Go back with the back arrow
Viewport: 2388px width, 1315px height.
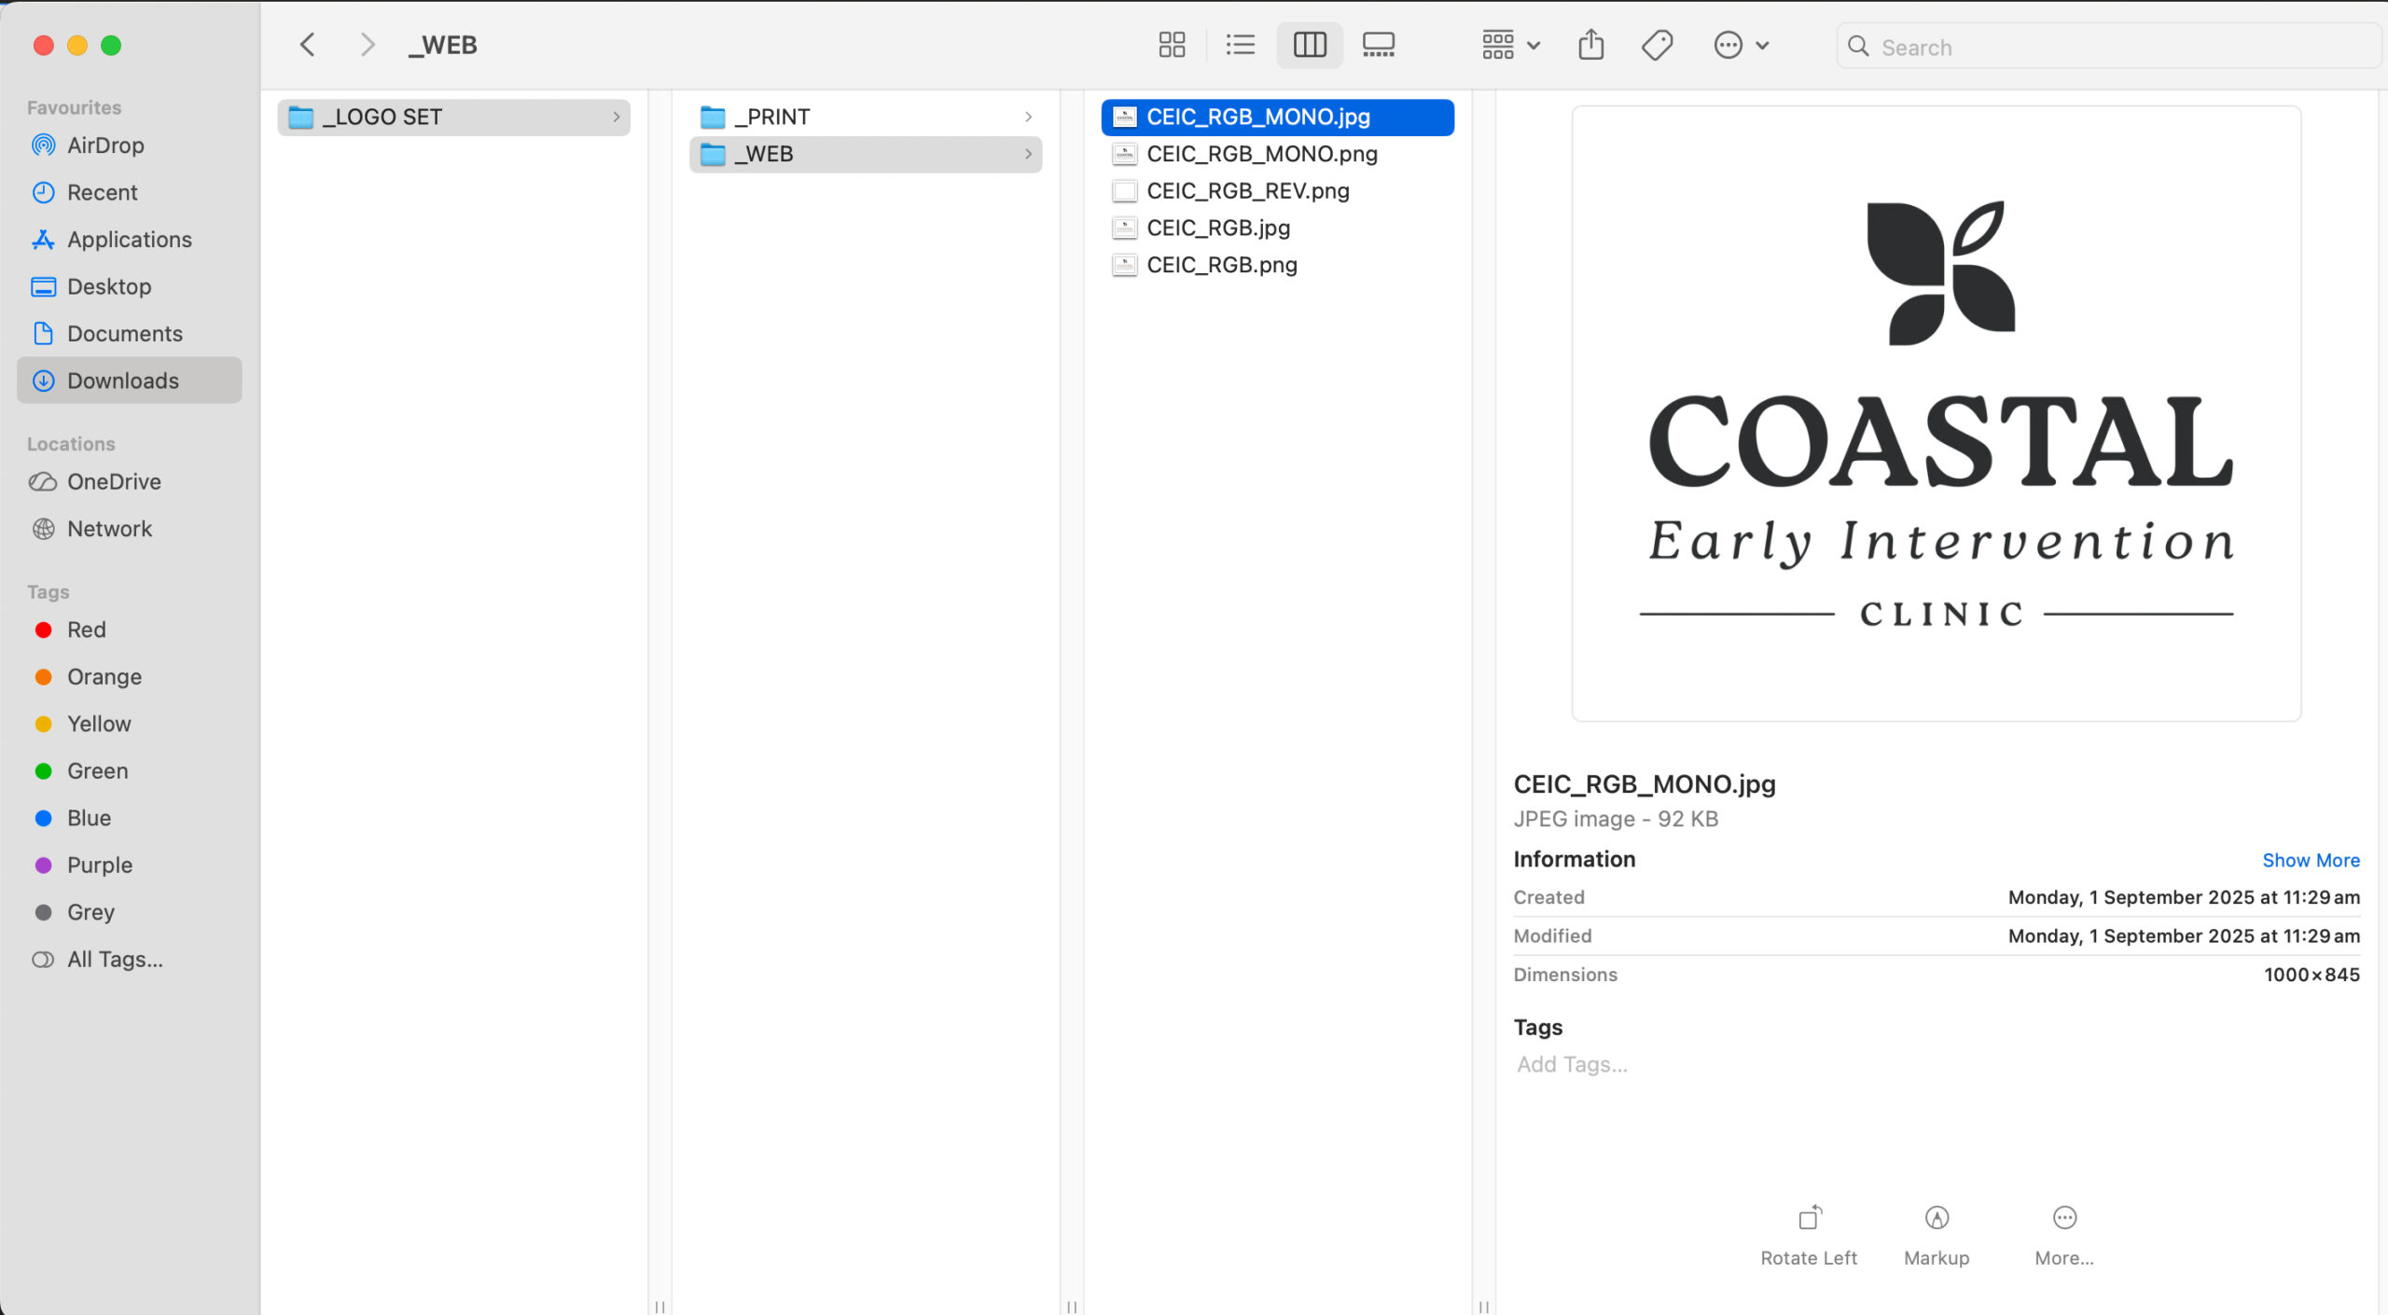pos(308,45)
